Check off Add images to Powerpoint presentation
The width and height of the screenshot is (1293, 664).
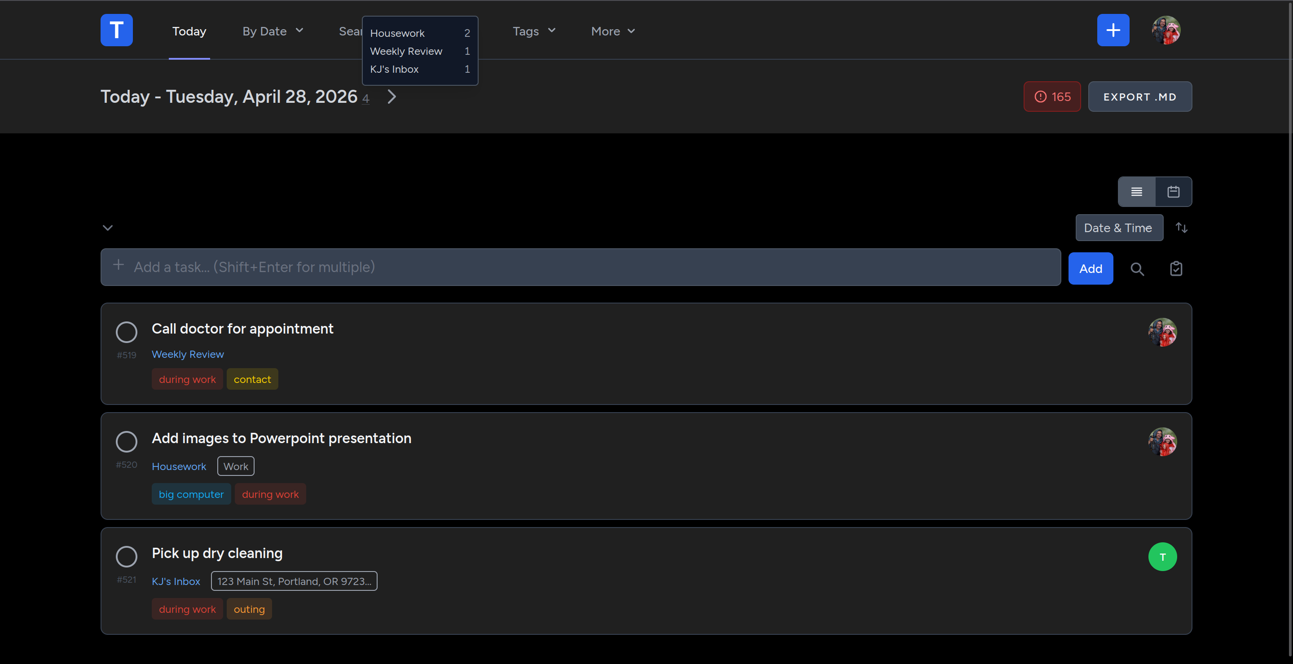tap(126, 442)
